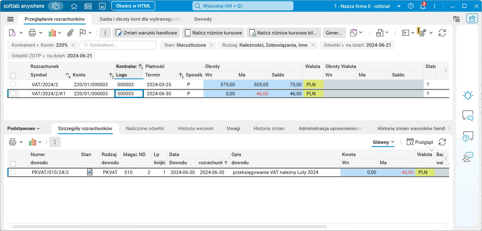Click the document status icon for PKVAT/010/24/2
482x231 pixels.
coord(90,172)
